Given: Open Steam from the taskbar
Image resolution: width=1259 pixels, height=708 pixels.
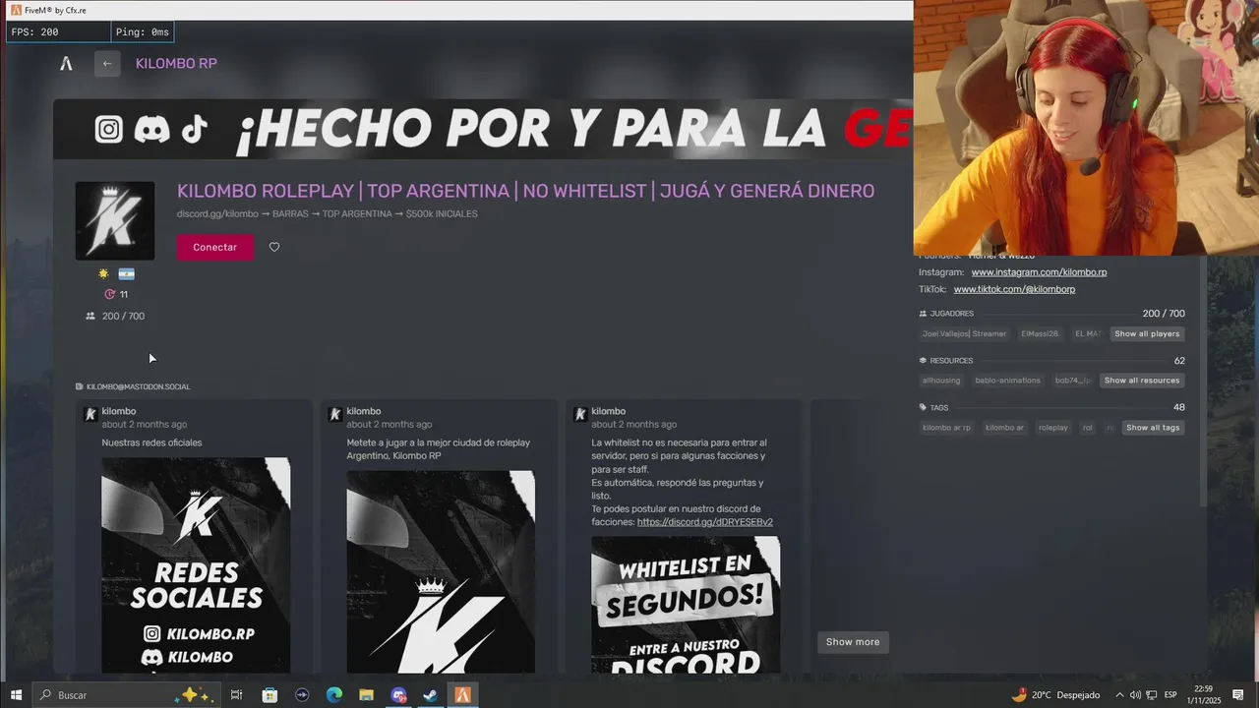Looking at the screenshot, I should (431, 695).
